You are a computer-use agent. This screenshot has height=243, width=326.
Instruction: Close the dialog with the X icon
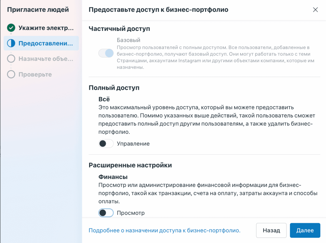315,10
